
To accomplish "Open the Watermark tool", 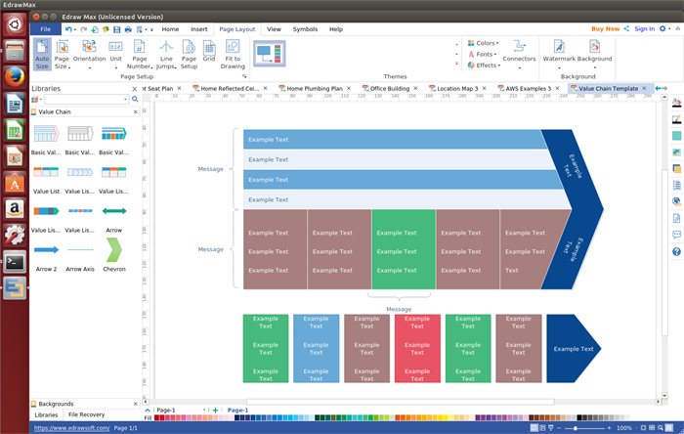I will click(558, 53).
